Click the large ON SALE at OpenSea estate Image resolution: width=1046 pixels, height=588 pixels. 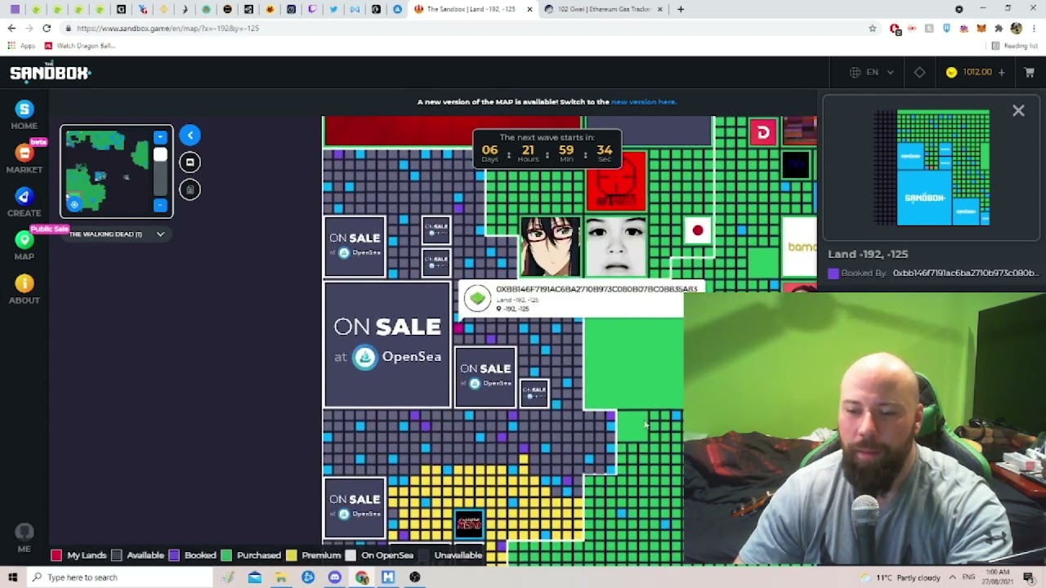(387, 345)
